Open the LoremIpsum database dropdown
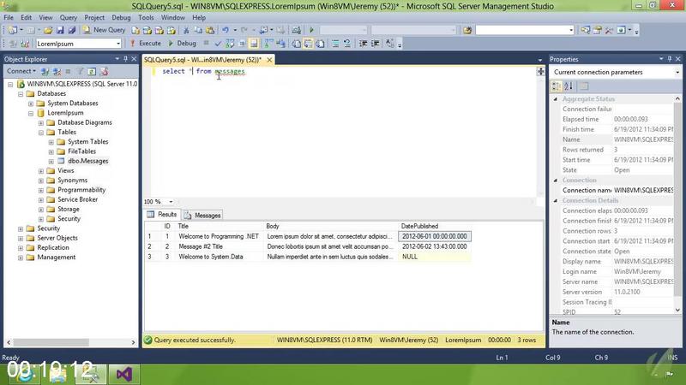Screen dimensions: 686x385 tap(118, 44)
